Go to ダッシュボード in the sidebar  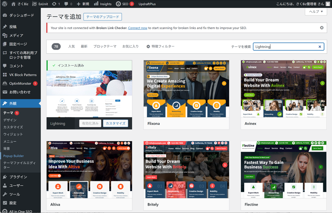pyautogui.click(x=20, y=15)
